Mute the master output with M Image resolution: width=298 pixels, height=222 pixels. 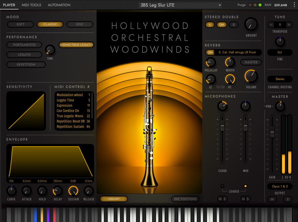click(272, 199)
